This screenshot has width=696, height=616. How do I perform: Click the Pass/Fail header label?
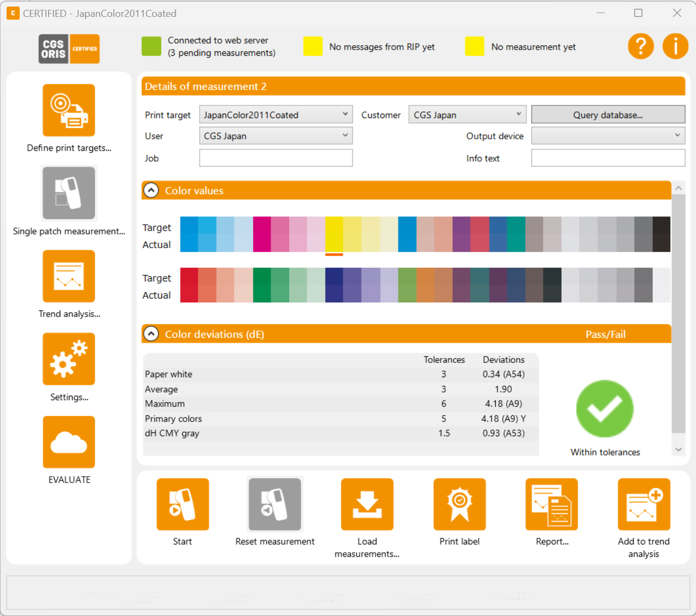coord(605,335)
